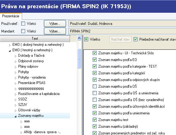Toggle Priebežne načítavať stav checkbox
This screenshot has height=135, width=176.
pos(135,39)
